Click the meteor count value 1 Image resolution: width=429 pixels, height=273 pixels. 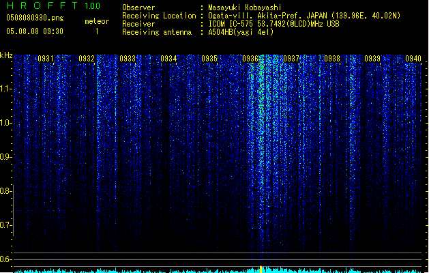click(97, 31)
